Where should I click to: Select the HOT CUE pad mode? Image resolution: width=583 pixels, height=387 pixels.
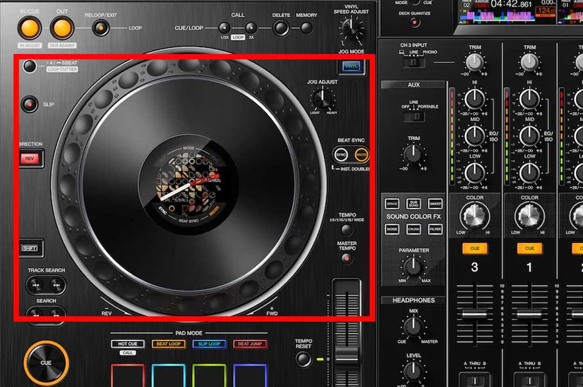pyautogui.click(x=128, y=344)
